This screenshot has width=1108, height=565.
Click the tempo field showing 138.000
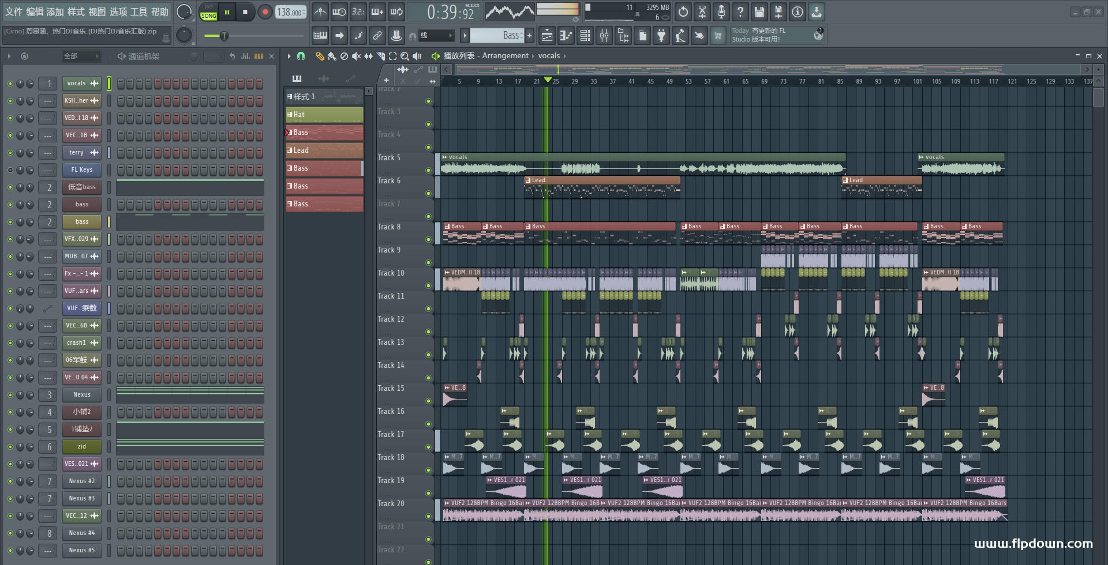pos(291,12)
